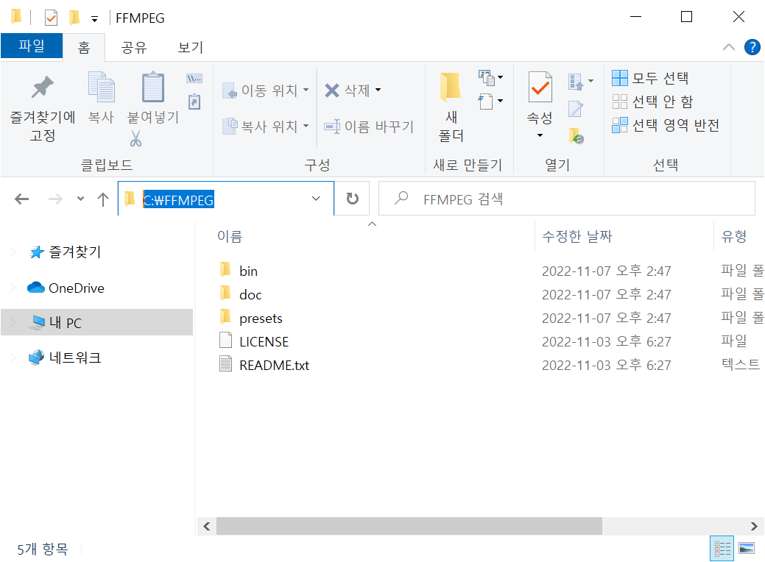Screen dimensions: 765x562
Task: Click the scrollbar right arrow
Action: pos(754,526)
